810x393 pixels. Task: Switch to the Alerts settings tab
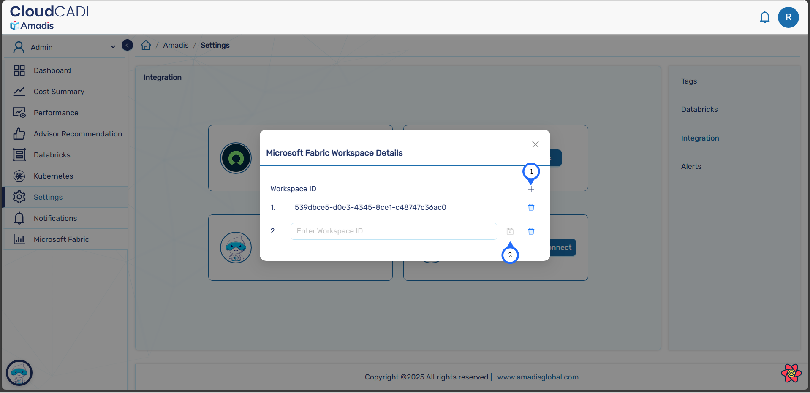coord(691,166)
